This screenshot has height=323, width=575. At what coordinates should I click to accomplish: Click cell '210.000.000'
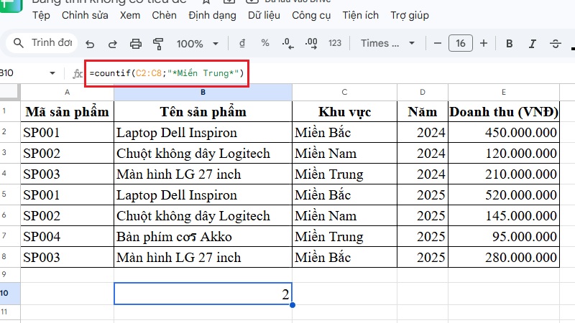point(504,174)
